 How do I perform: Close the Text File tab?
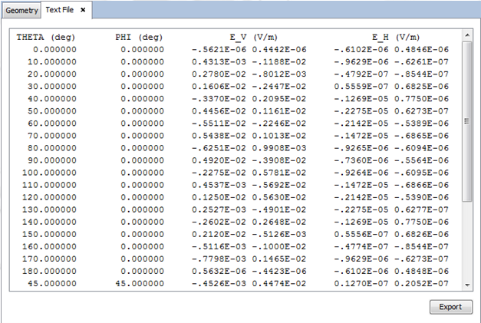[x=84, y=10]
